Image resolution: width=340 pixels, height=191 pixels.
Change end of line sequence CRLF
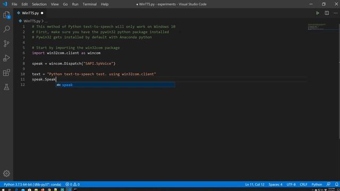(x=303, y=185)
